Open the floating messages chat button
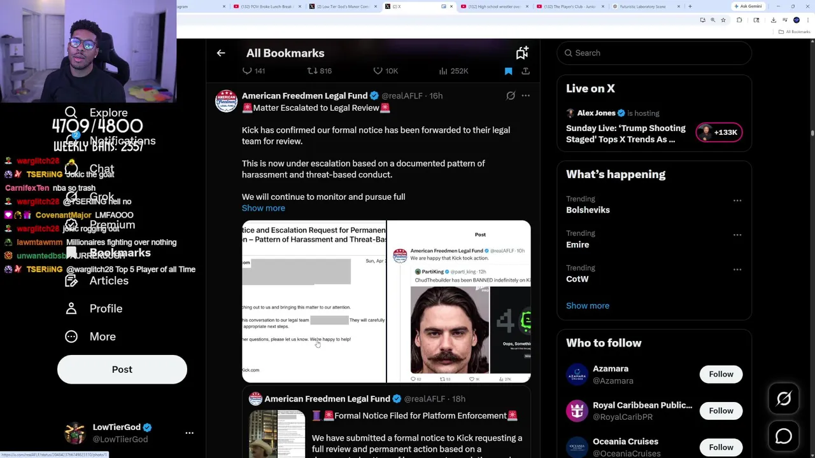Viewport: 815px width, 458px height. click(x=784, y=436)
